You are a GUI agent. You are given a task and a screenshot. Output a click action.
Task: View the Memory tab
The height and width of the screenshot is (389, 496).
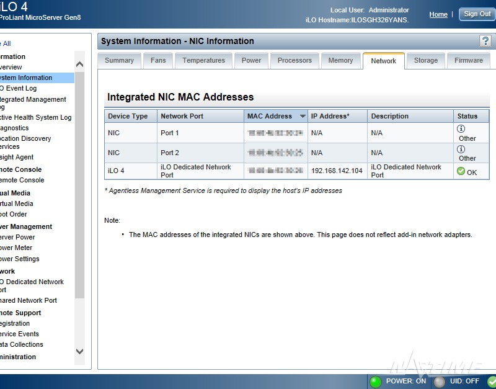coord(340,60)
